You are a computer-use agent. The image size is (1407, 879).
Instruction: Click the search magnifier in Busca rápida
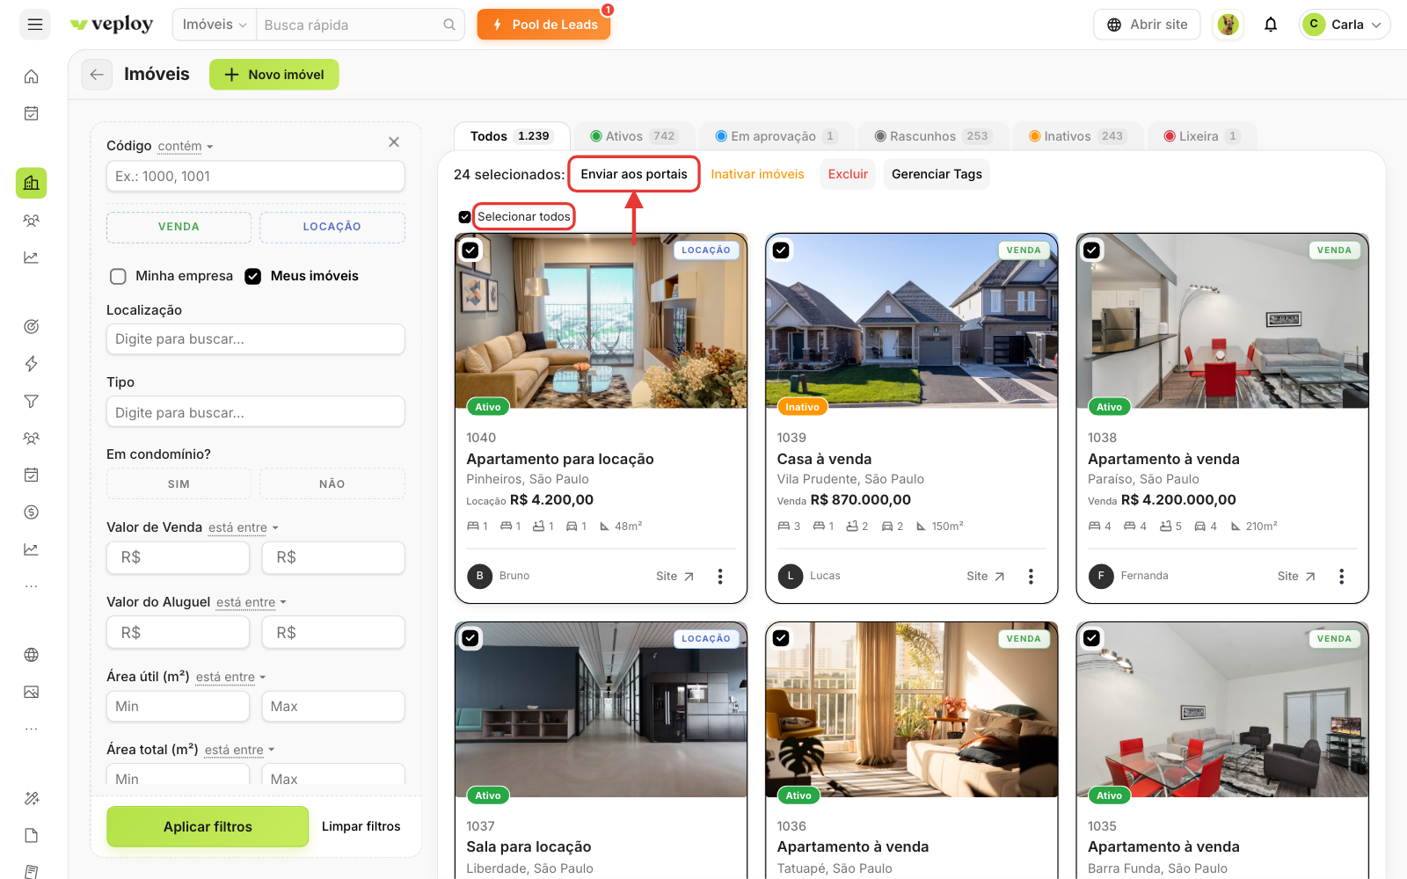pos(449,25)
